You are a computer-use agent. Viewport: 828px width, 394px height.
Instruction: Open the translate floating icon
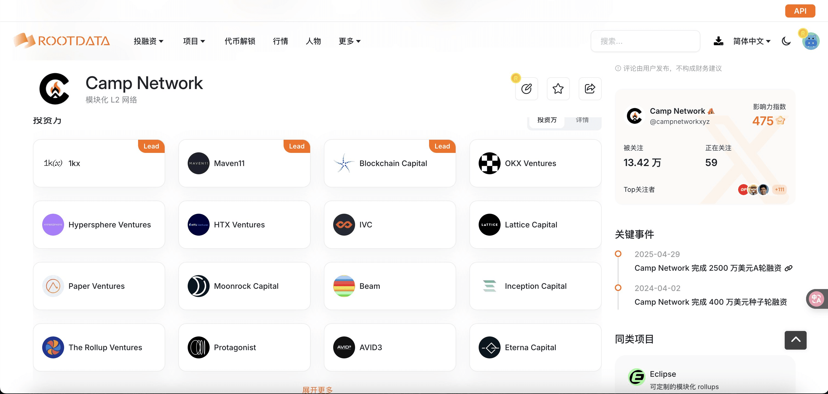pyautogui.click(x=816, y=299)
